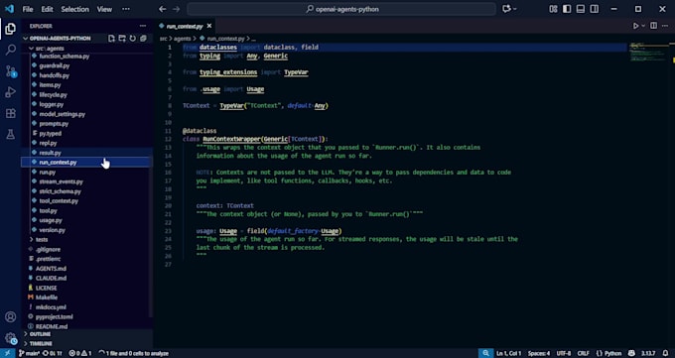Click errors and warnings count in status bar
Image resolution: width=675 pixels, height=358 pixels.
point(80,353)
